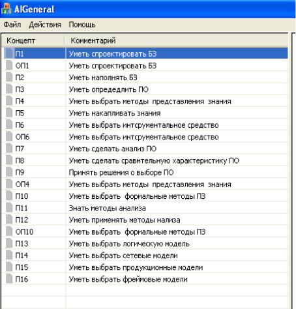Click the document icon of row П9

9,172
